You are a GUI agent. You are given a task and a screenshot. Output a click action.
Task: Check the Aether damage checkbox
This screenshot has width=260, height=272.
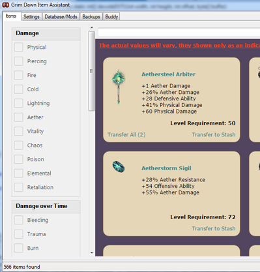(19, 117)
